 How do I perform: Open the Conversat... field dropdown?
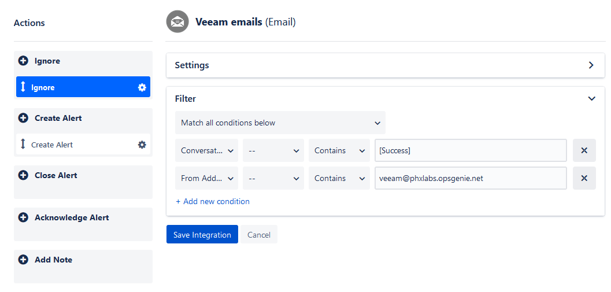pyautogui.click(x=206, y=150)
